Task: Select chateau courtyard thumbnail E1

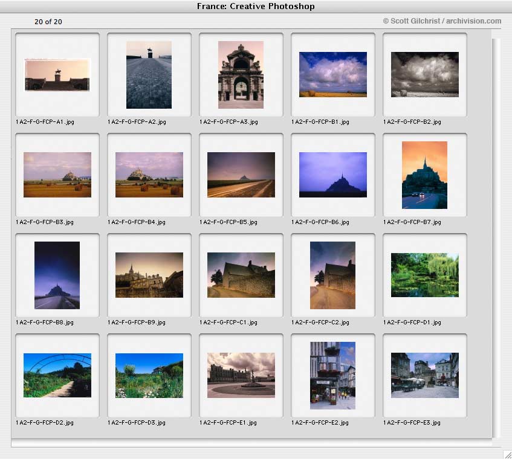Action: point(241,375)
